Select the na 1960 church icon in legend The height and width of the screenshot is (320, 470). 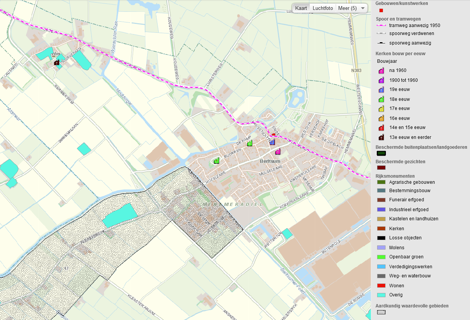[381, 70]
